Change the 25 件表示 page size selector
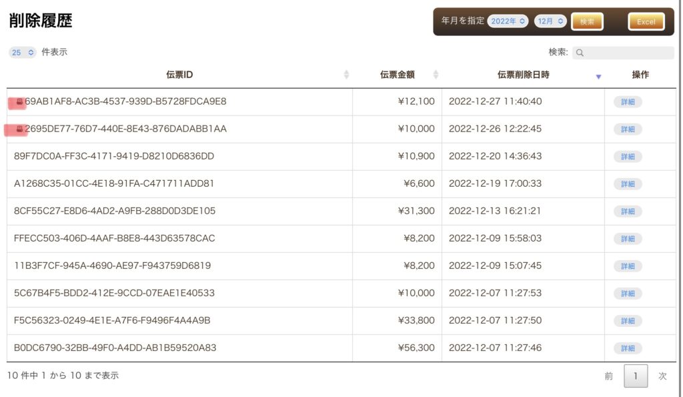The height and width of the screenshot is (397, 683). [22, 52]
